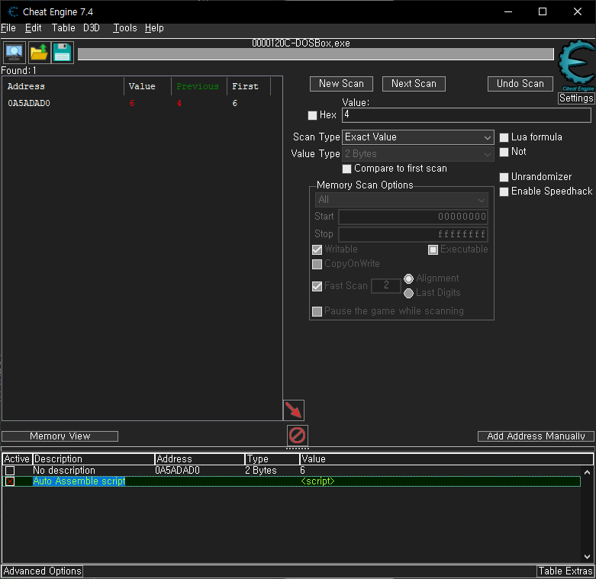
Task: Click the red clear list prohibition icon
Action: (x=298, y=435)
